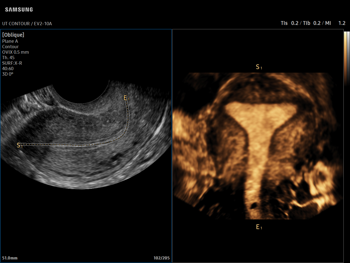Viewport: 350px width, 263px height.
Task: Click the E1 label below the 3D rendering
Action: 259,227
